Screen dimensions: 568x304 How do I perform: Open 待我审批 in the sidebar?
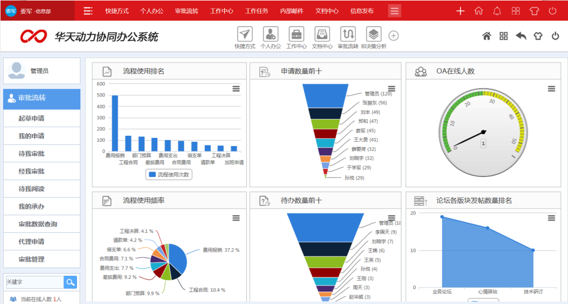[31, 154]
